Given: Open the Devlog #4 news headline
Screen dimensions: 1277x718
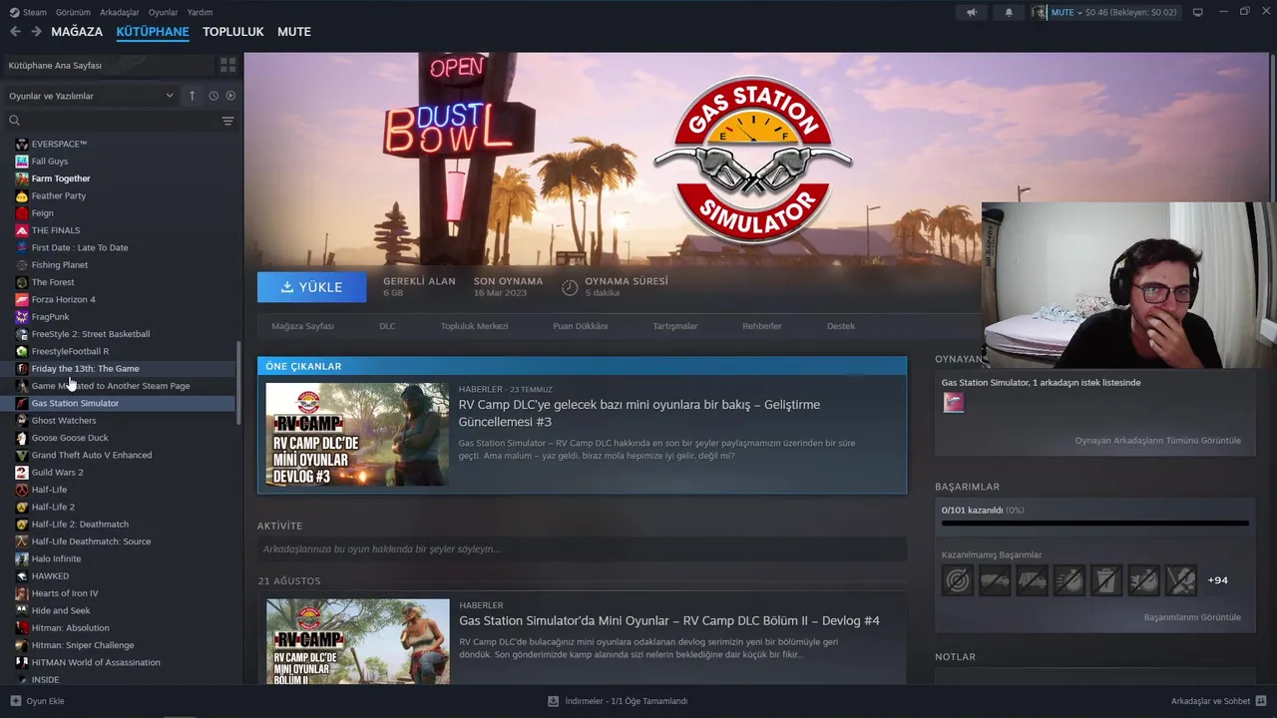Looking at the screenshot, I should 669,620.
